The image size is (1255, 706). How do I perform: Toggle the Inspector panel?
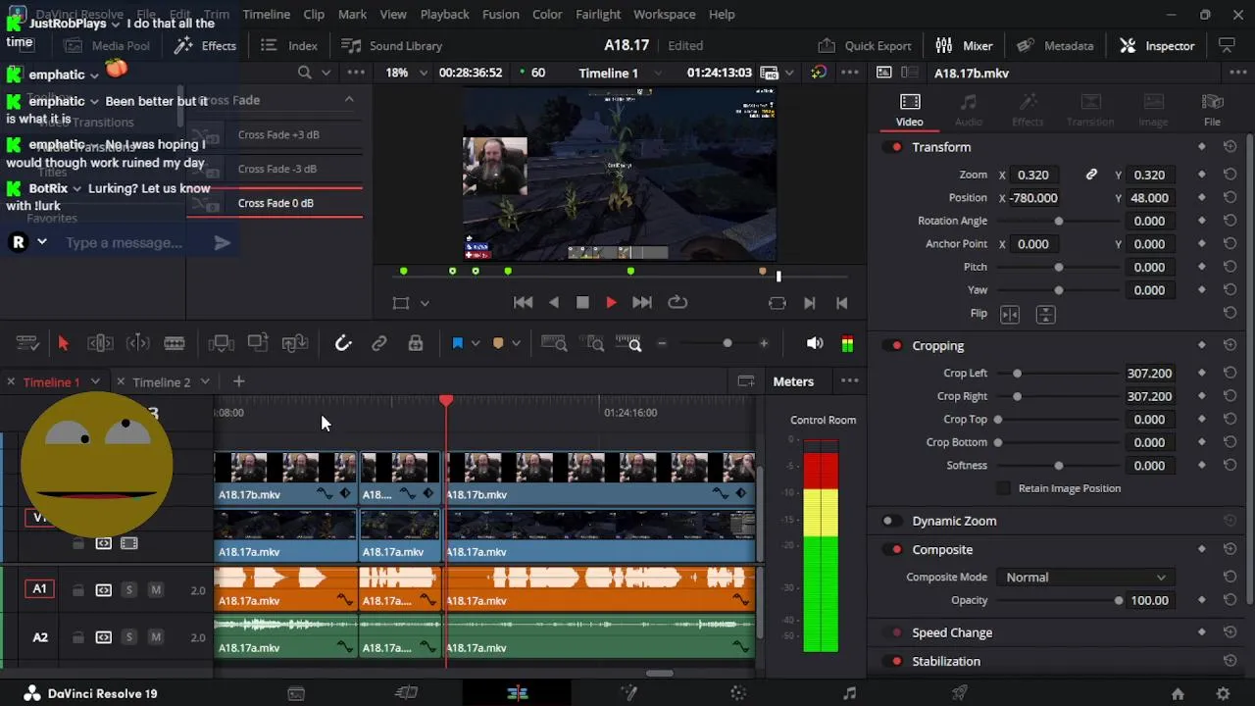coord(1157,46)
